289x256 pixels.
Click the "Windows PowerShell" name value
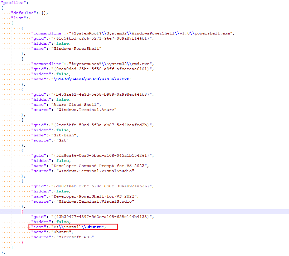pyautogui.click(x=76, y=49)
